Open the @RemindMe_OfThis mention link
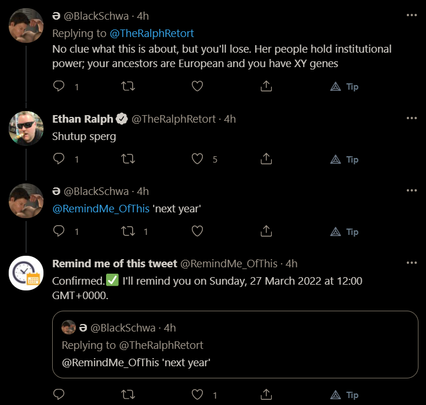The height and width of the screenshot is (405, 426). pyautogui.click(x=101, y=209)
